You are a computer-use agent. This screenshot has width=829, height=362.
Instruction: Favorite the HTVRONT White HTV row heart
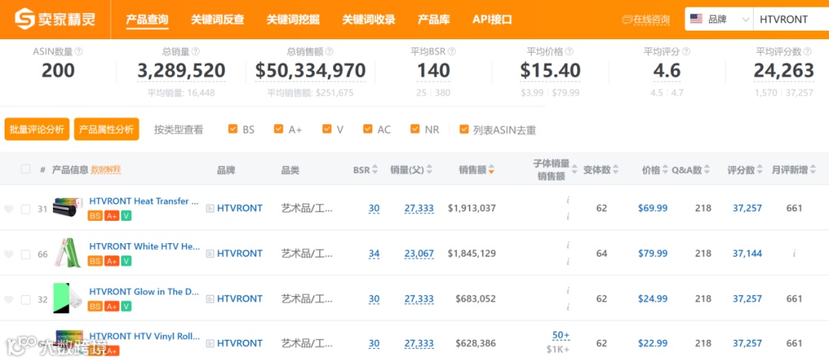click(8, 254)
